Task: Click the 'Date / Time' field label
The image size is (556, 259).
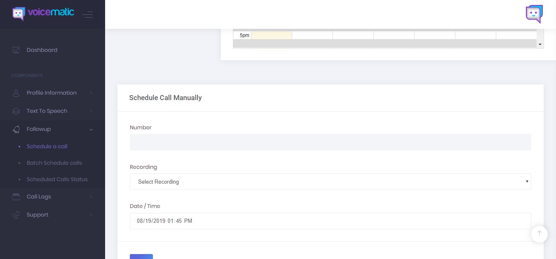Action: pos(145,206)
